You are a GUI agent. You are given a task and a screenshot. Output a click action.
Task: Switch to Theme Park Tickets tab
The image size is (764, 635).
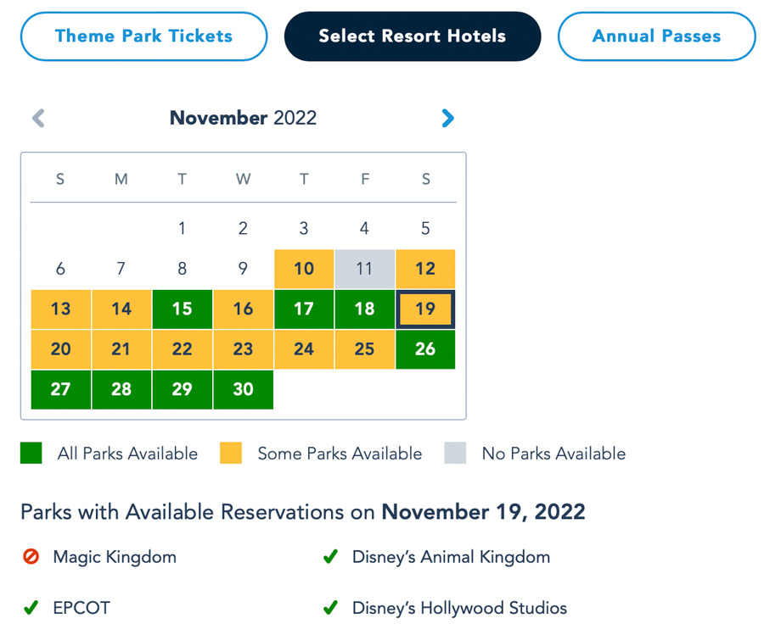pyautogui.click(x=143, y=36)
